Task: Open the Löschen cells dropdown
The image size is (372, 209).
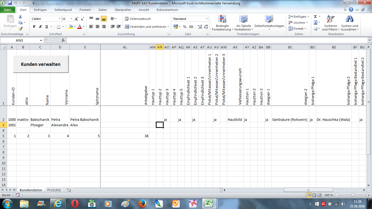Action: coord(298,23)
